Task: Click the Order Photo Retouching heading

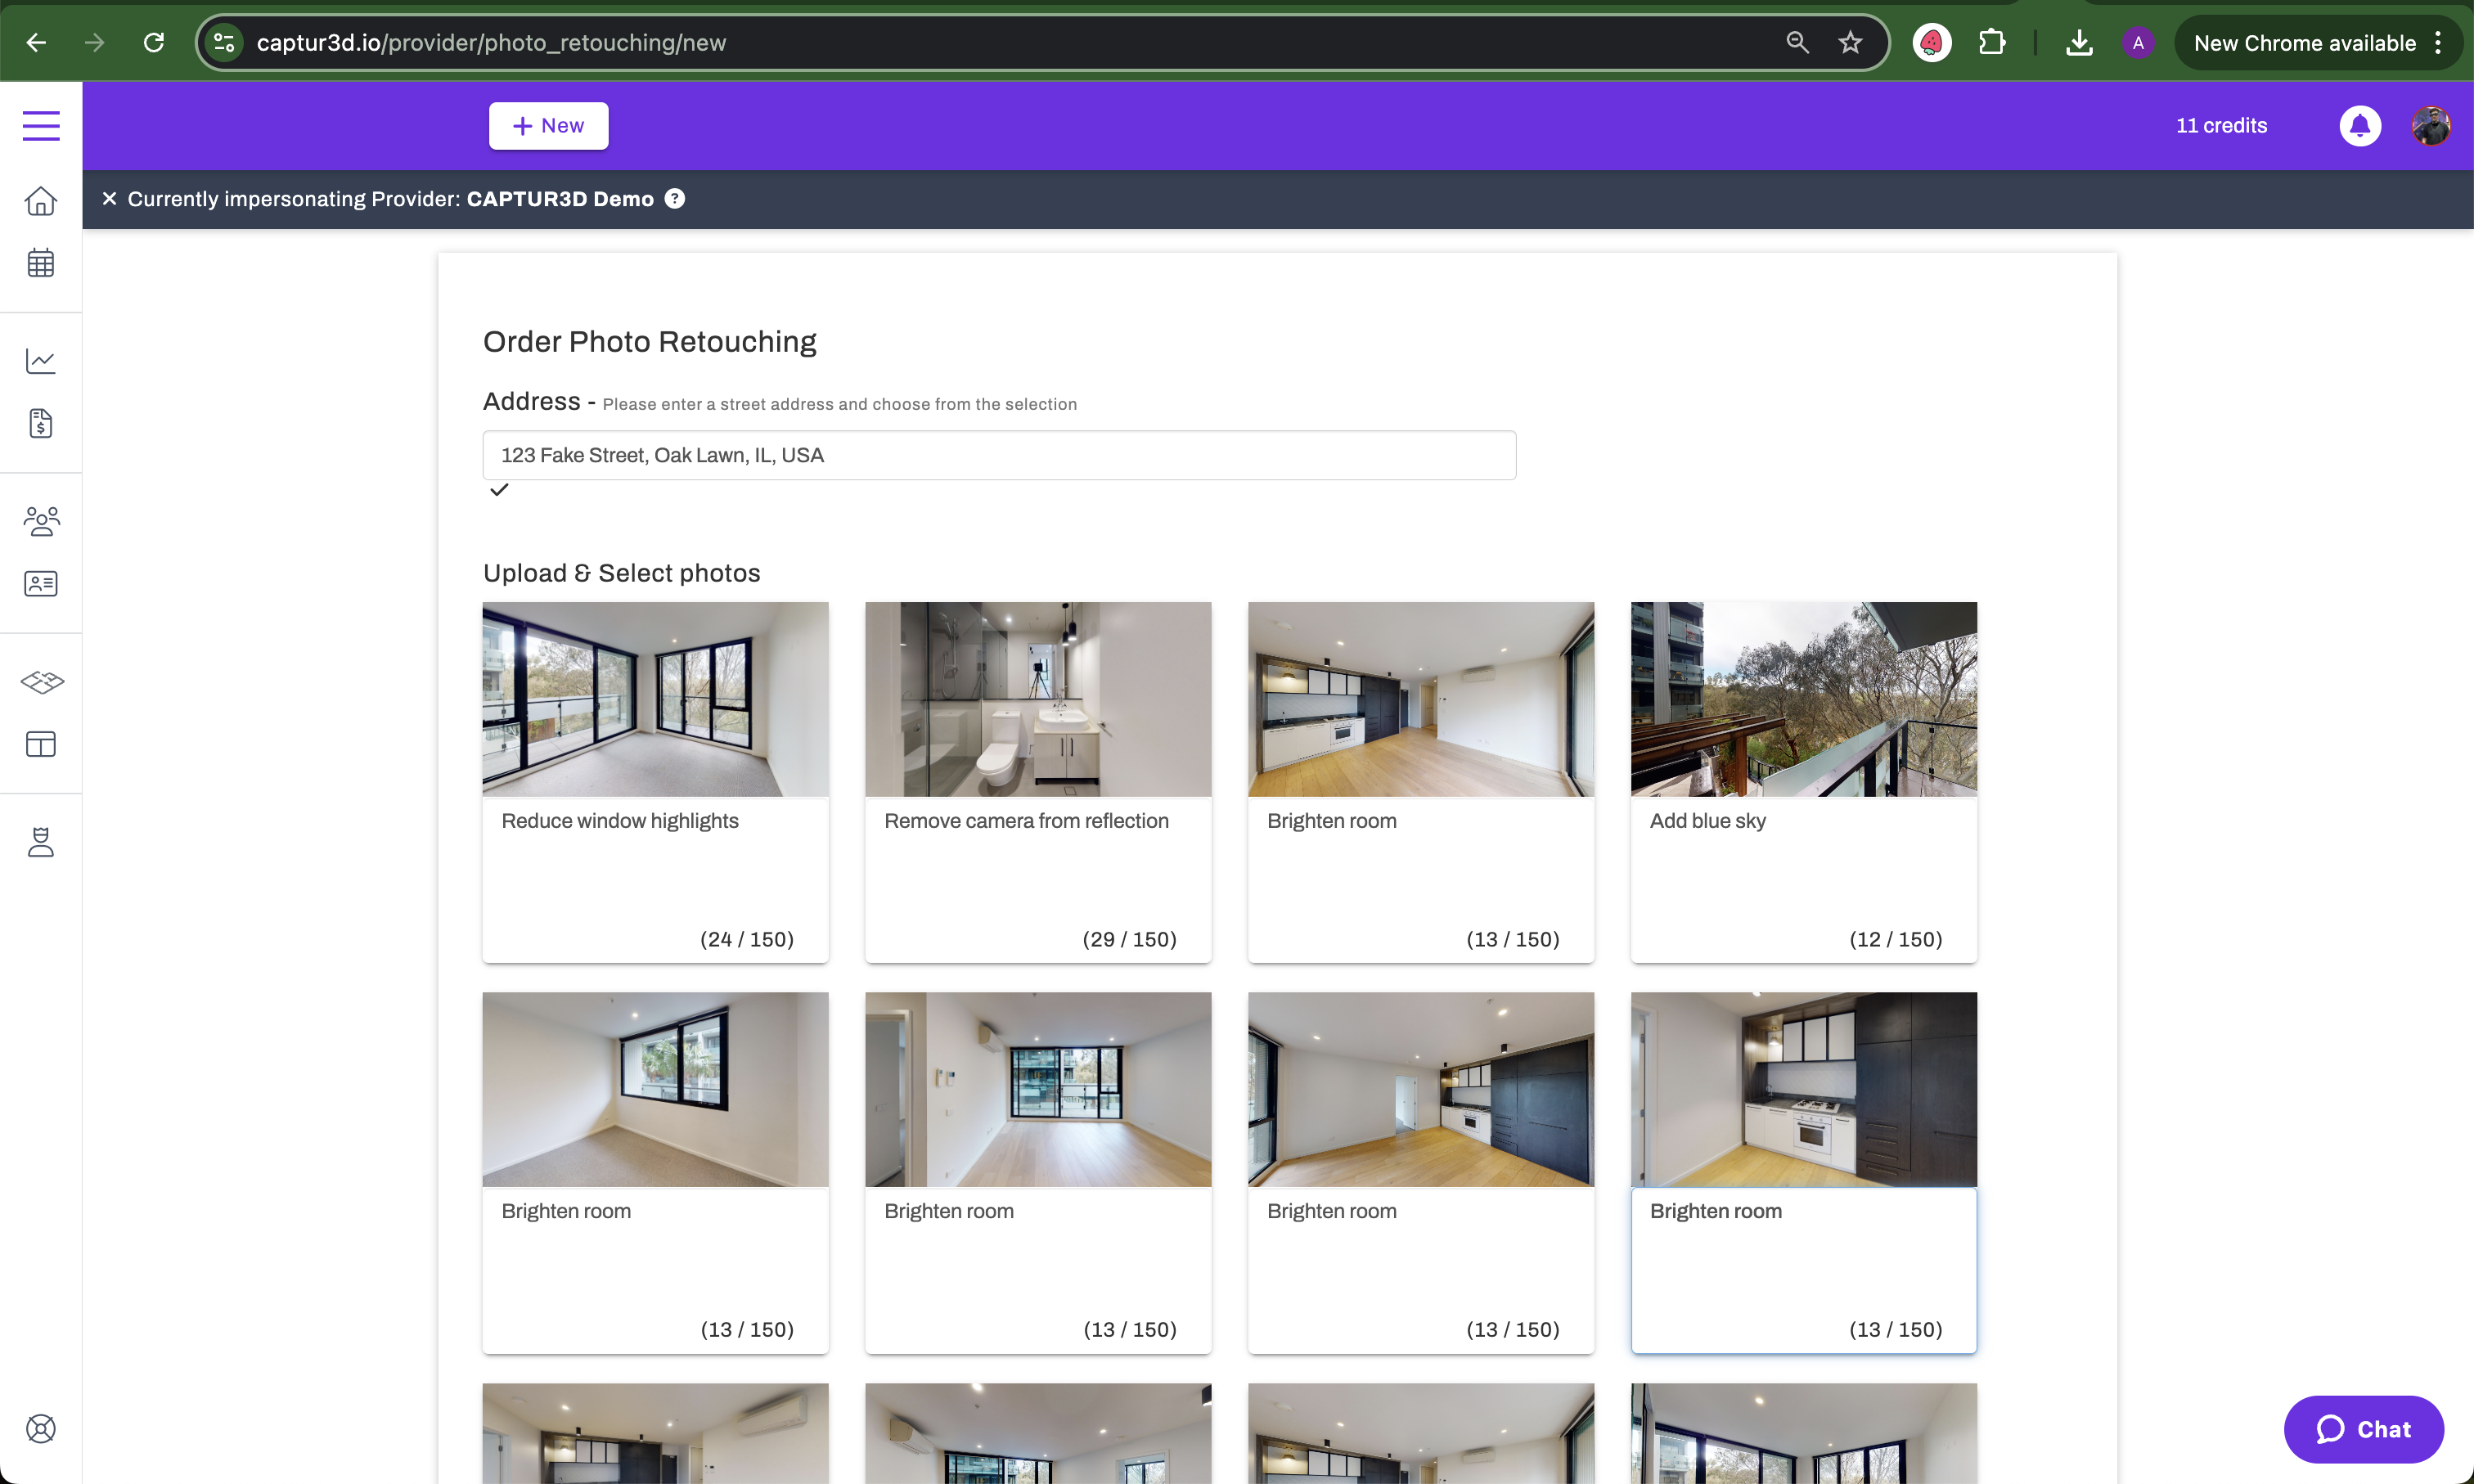Action: pyautogui.click(x=650, y=342)
